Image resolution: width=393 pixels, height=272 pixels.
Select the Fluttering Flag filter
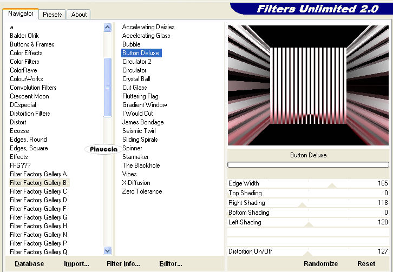(x=140, y=96)
